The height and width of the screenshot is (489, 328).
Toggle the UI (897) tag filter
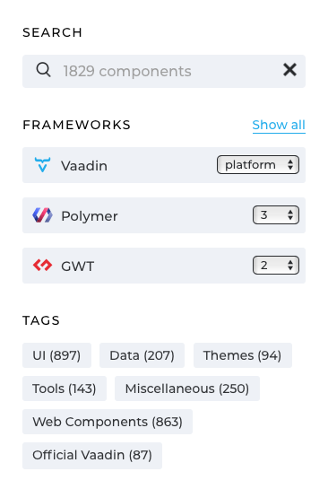[56, 355]
